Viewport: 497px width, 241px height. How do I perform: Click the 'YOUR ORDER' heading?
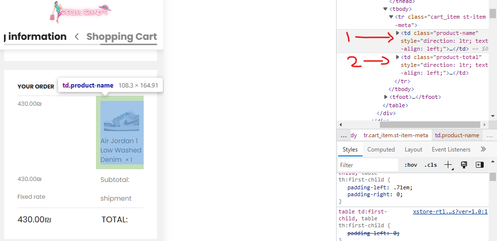pos(36,87)
